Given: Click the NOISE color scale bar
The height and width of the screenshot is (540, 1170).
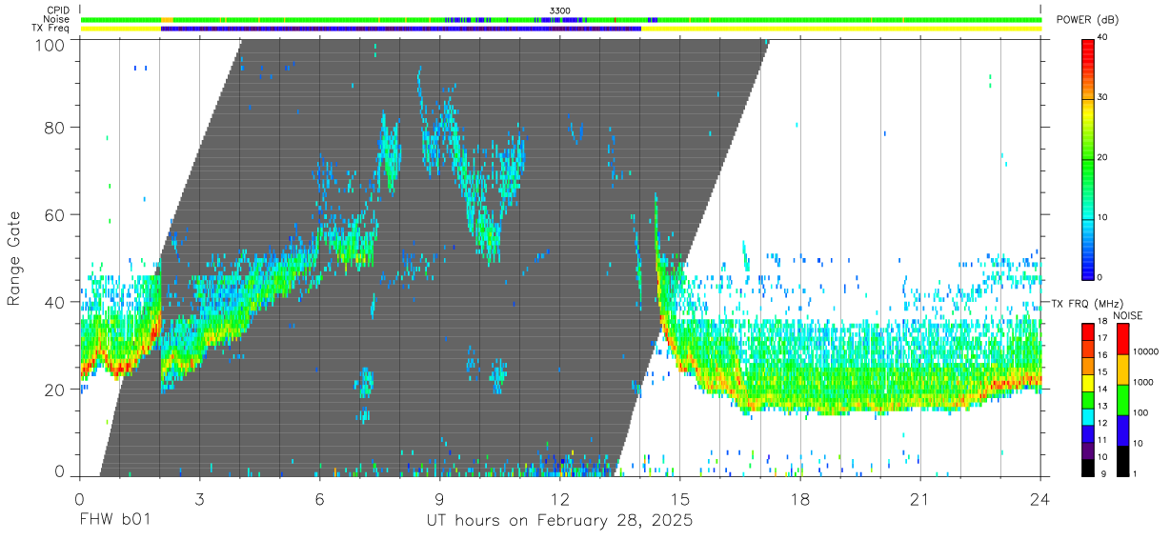Looking at the screenshot, I should click(1122, 399).
